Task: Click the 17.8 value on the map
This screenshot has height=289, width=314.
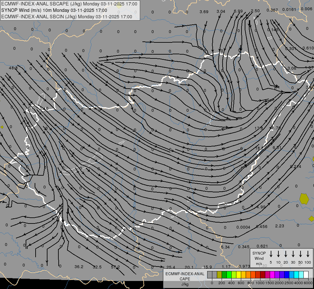Action: (259, 128)
